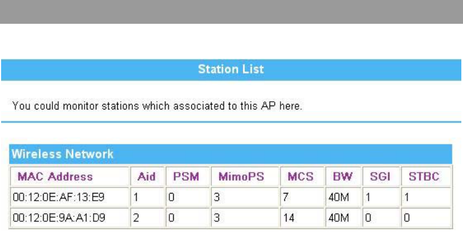Click first row's 40M bandwidth cell
The width and height of the screenshot is (463, 235).
pyautogui.click(x=343, y=197)
